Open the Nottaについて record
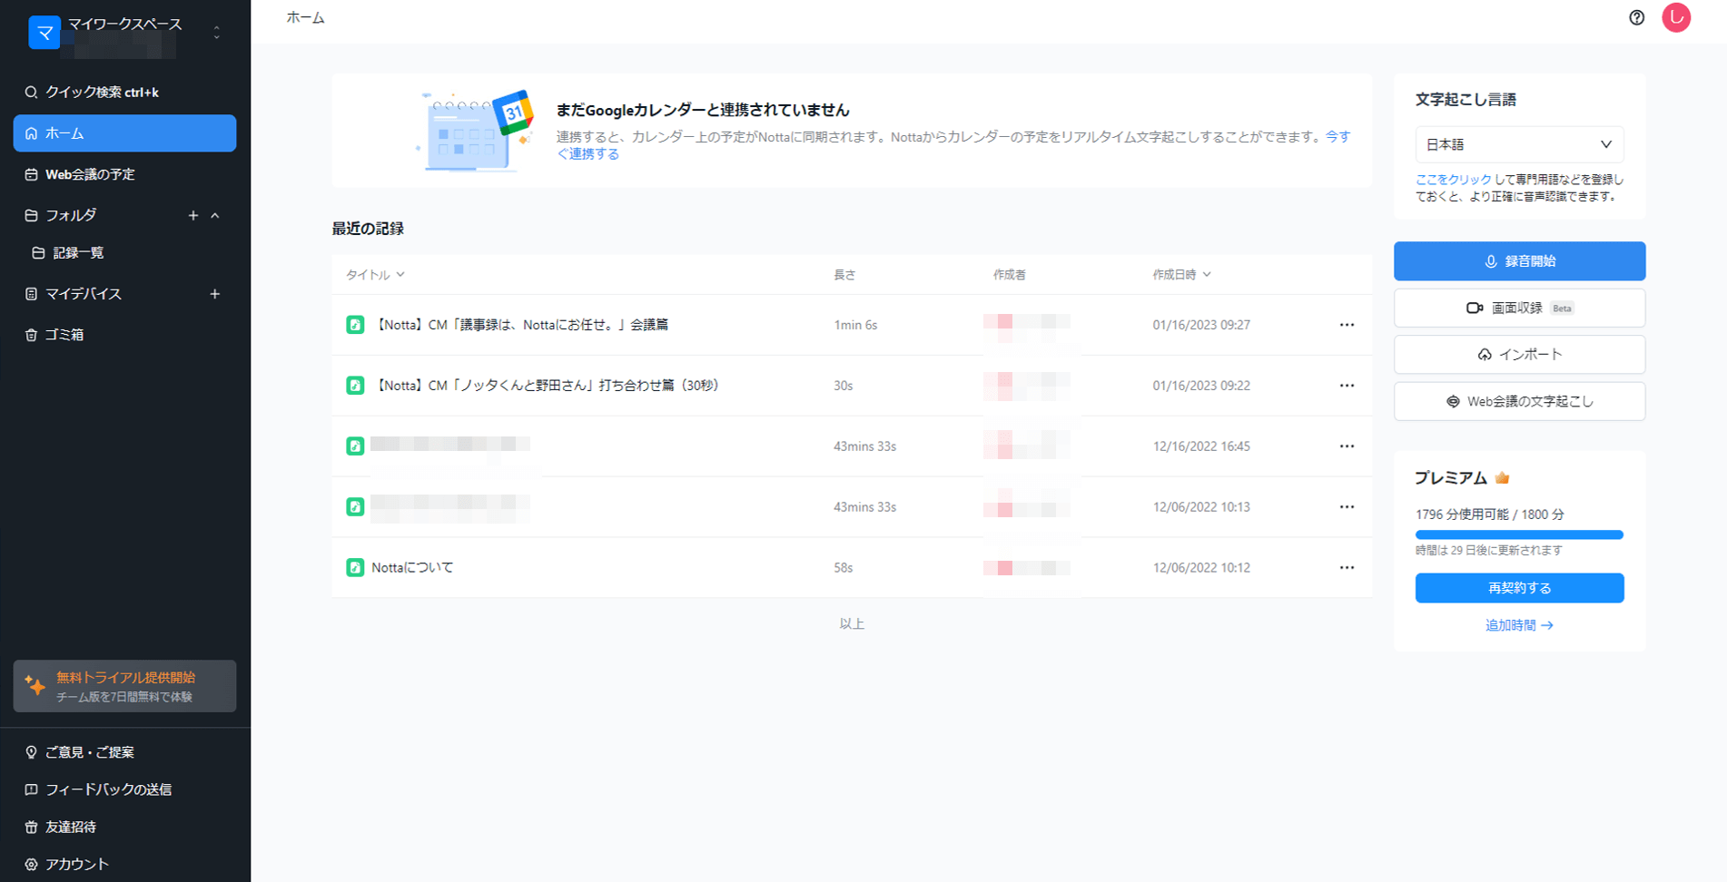 click(x=412, y=568)
